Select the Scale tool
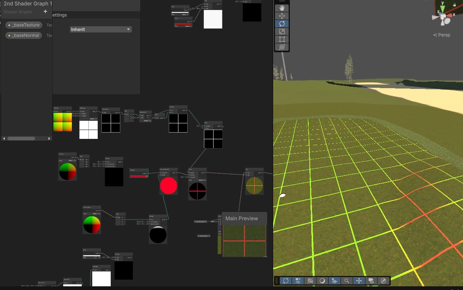 [x=282, y=31]
